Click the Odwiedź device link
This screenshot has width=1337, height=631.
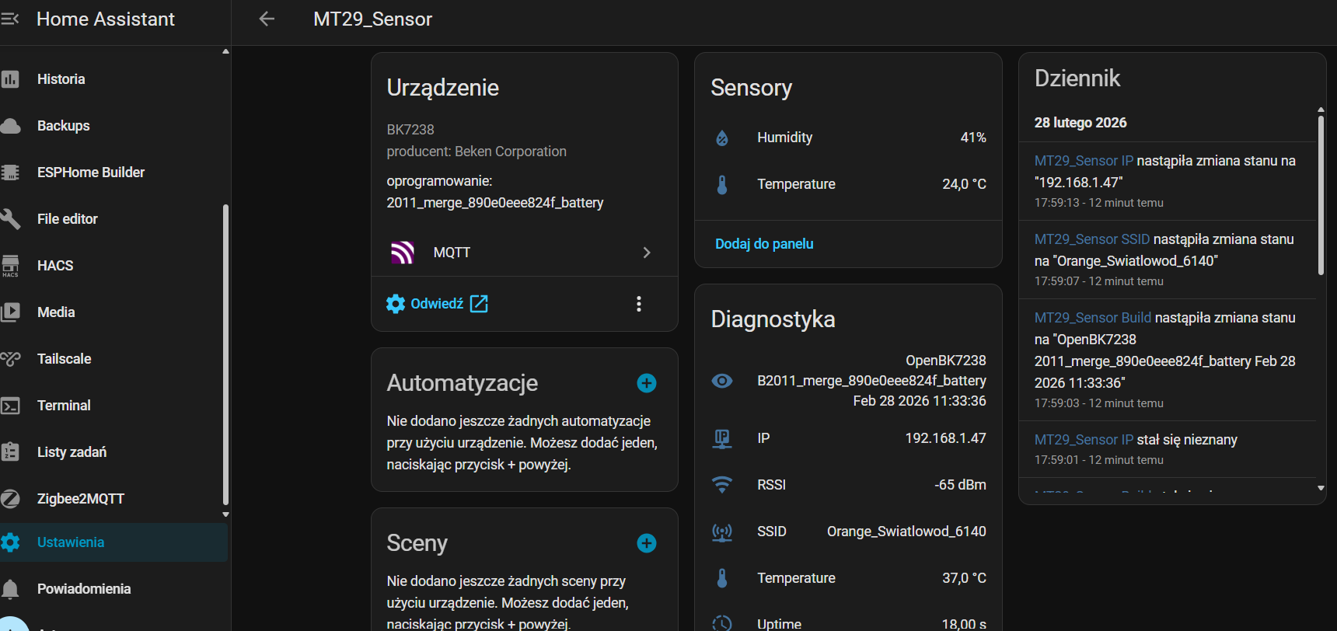click(438, 304)
